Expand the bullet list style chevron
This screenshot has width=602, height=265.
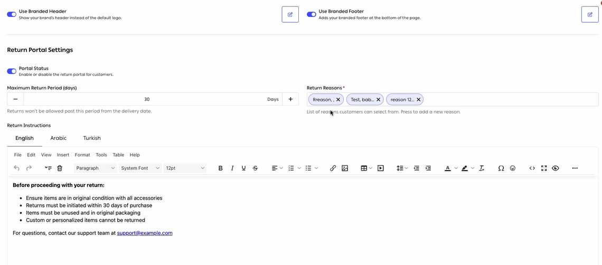click(x=316, y=168)
